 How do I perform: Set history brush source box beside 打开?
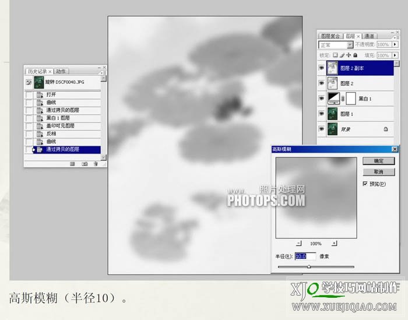pos(29,94)
